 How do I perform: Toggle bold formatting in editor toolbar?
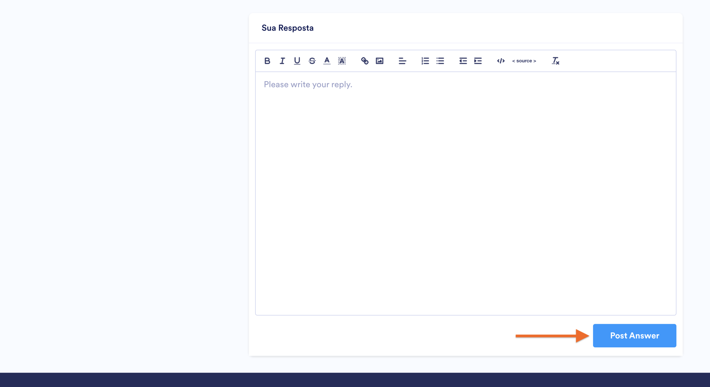(267, 61)
